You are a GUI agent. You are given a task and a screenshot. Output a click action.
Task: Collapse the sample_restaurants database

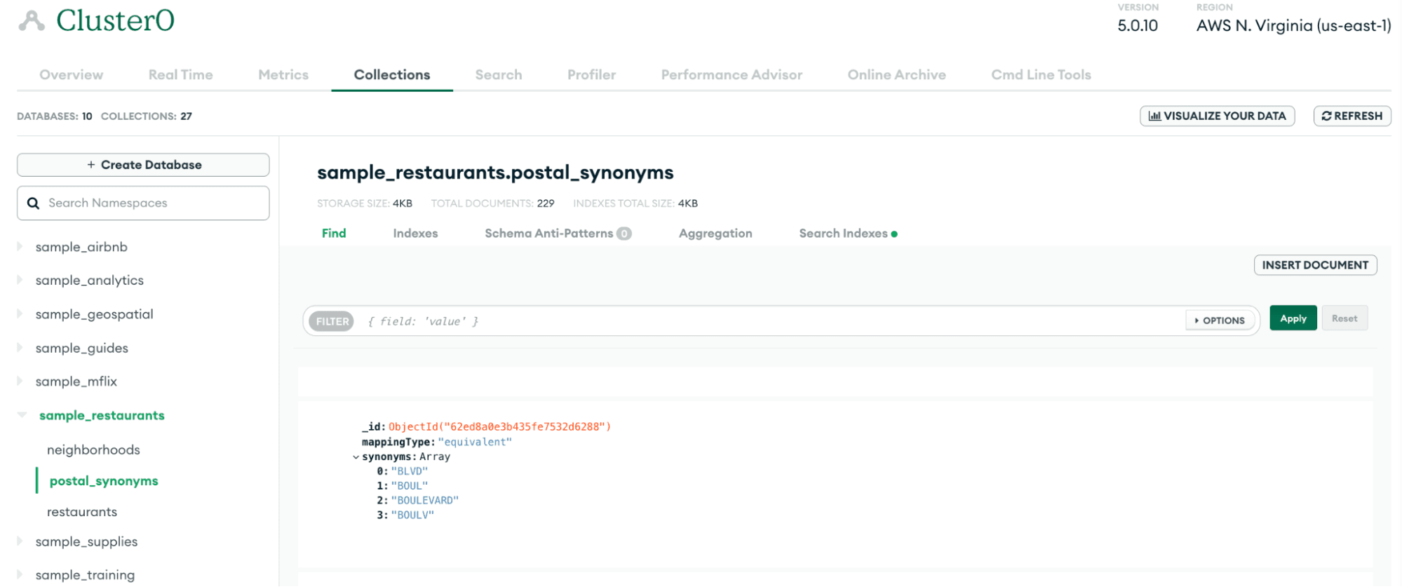22,415
